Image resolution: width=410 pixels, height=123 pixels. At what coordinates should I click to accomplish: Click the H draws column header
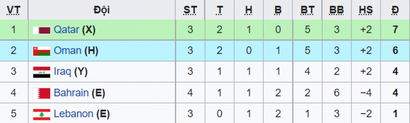click(x=249, y=10)
